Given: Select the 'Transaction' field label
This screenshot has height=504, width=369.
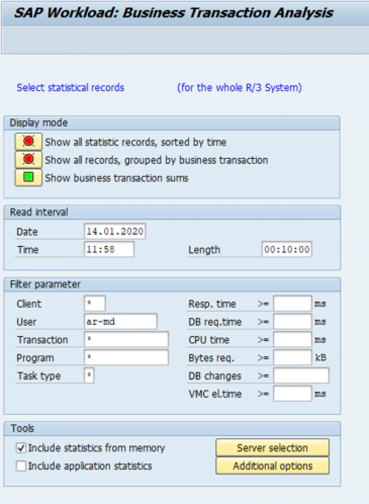Looking at the screenshot, I should point(42,340).
